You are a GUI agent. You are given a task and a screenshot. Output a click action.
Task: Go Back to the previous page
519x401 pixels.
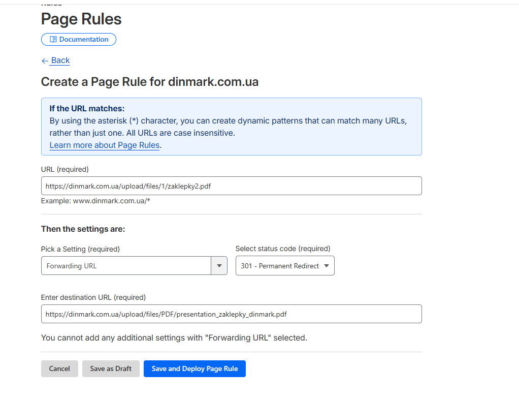click(x=60, y=60)
